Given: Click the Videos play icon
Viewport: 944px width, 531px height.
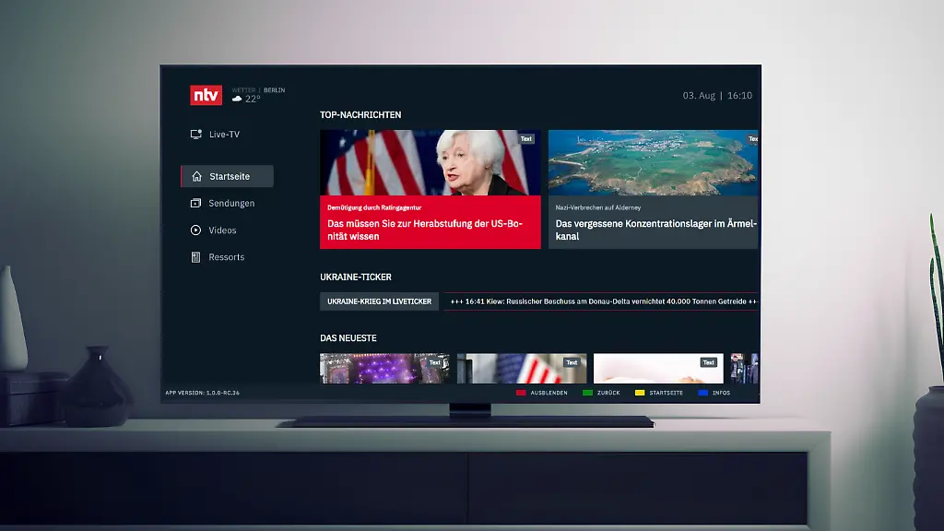Looking at the screenshot, I should [x=195, y=230].
